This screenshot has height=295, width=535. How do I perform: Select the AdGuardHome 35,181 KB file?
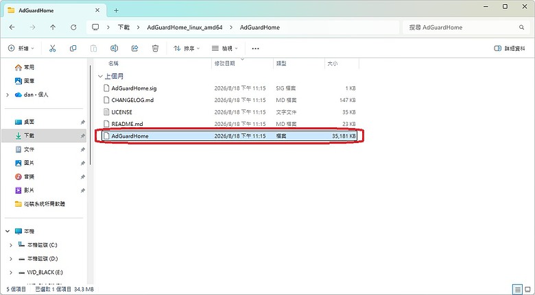229,136
